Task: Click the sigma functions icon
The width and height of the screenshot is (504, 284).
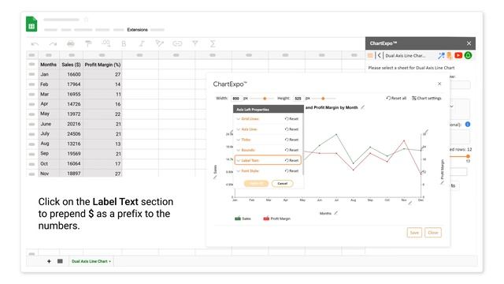Action: coord(213,43)
